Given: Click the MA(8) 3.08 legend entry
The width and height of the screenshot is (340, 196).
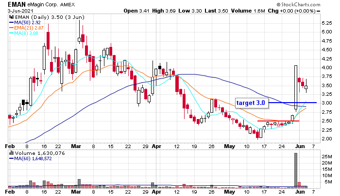Looking at the screenshot, I should click(24, 33).
